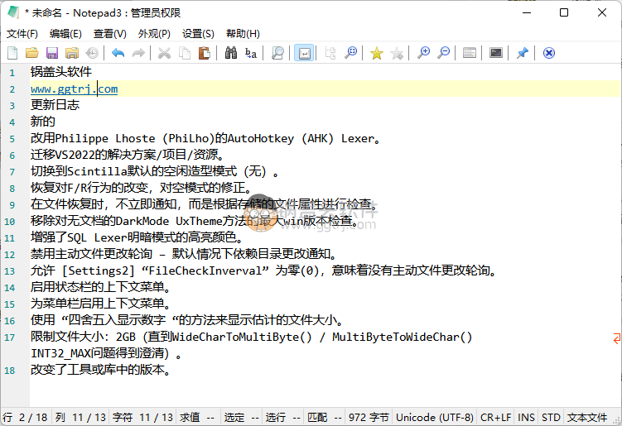The height and width of the screenshot is (426, 622).
Task: Click the text line 增强了SQL Lexer明暗模式的高亮颜色
Action: pos(137,237)
